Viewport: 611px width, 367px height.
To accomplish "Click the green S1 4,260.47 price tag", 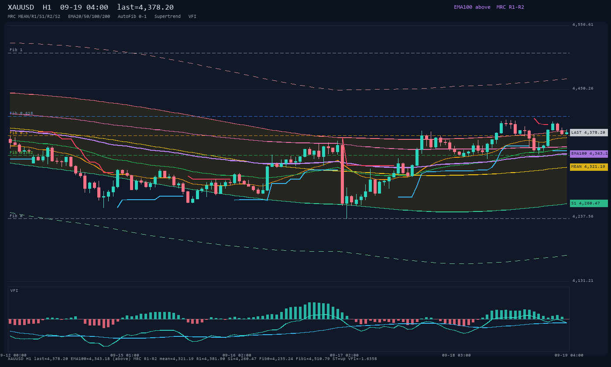I will point(589,203).
